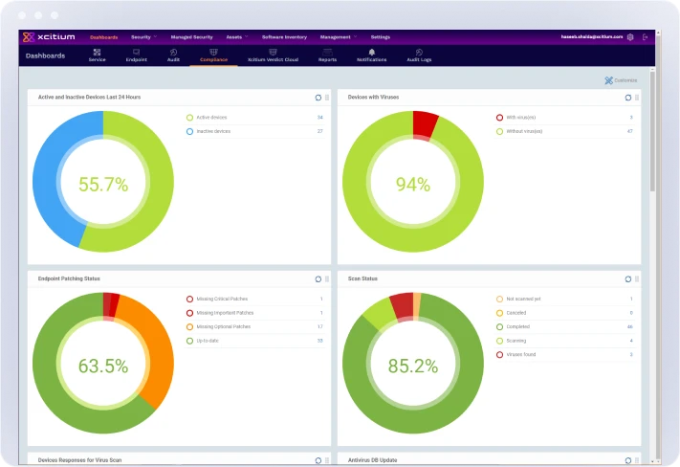The height and width of the screenshot is (467, 680).
Task: Click the inactive devices count 27
Action: click(319, 131)
